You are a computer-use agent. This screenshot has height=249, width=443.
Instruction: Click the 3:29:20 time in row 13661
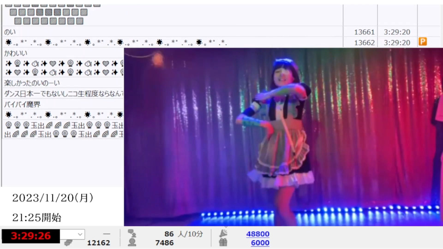pos(397,32)
